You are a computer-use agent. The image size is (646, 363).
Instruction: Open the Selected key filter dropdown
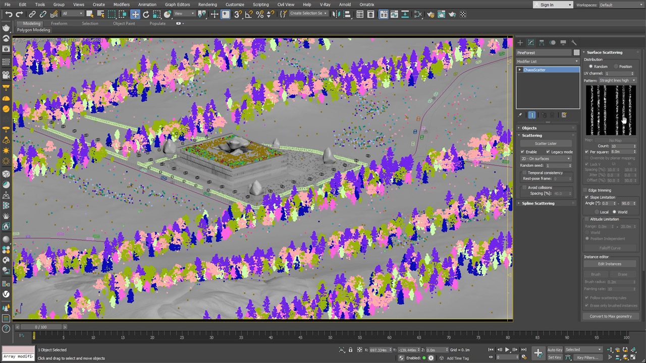click(x=583, y=349)
